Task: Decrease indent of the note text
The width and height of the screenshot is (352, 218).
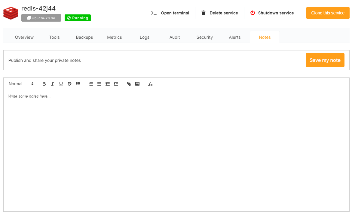Action: pos(108,84)
